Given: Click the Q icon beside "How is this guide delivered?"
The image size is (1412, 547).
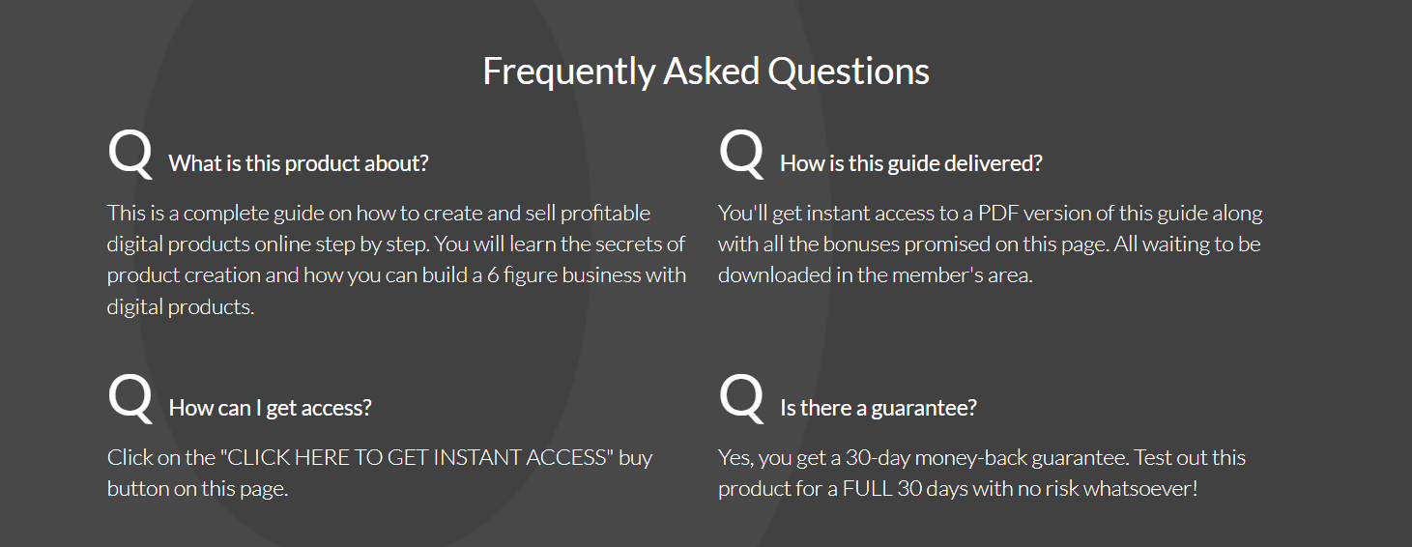Looking at the screenshot, I should point(741,155).
